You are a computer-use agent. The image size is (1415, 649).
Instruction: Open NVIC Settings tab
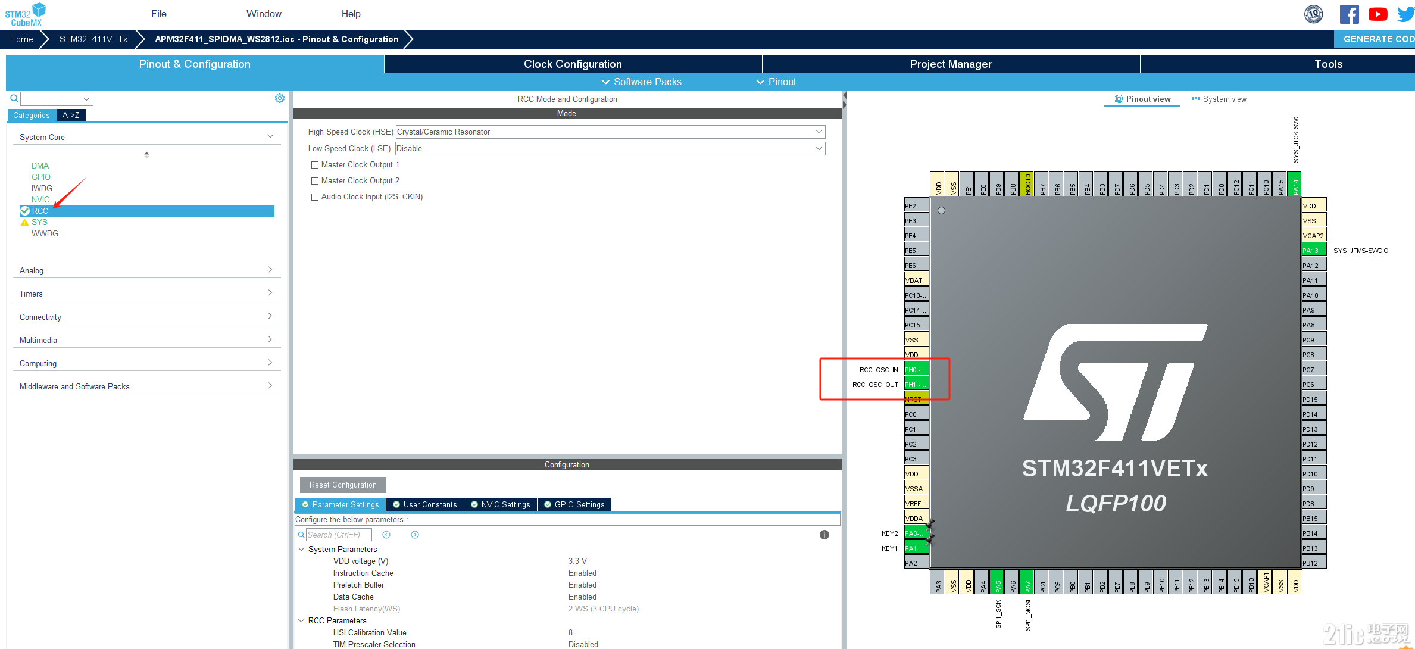(501, 504)
